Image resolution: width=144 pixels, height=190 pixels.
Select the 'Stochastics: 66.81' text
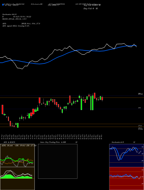click(10, 14)
